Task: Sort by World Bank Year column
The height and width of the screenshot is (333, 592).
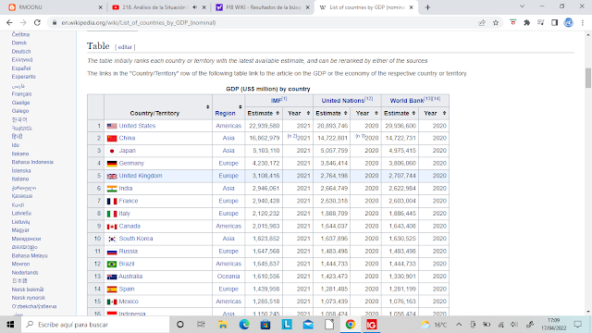Action: (444, 113)
